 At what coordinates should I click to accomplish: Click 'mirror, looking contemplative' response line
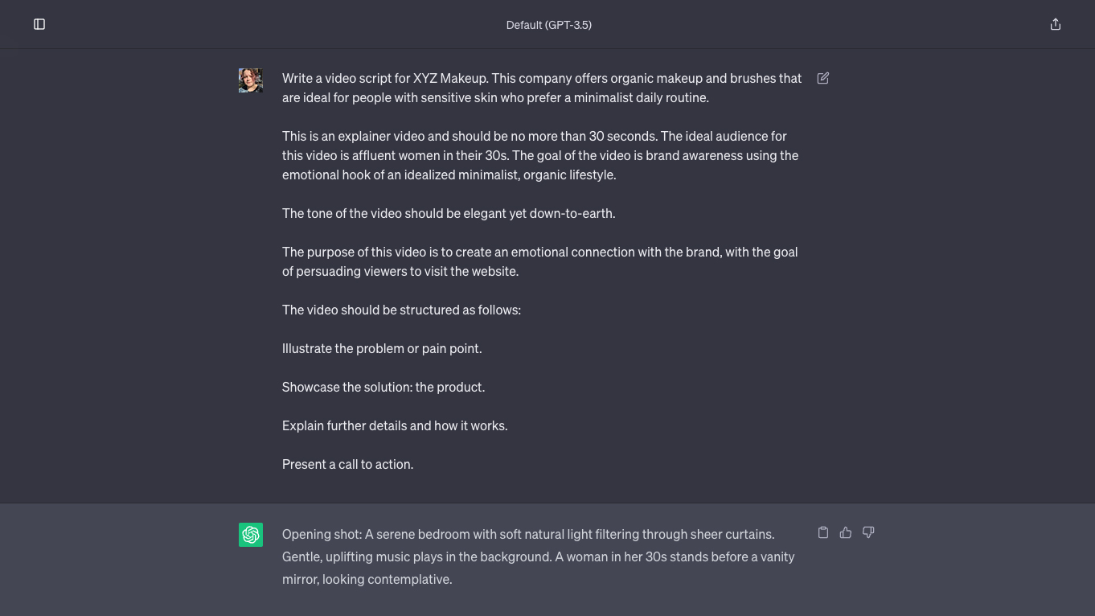[x=367, y=579]
